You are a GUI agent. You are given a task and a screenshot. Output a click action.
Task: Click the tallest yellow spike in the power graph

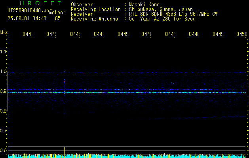point(64,152)
